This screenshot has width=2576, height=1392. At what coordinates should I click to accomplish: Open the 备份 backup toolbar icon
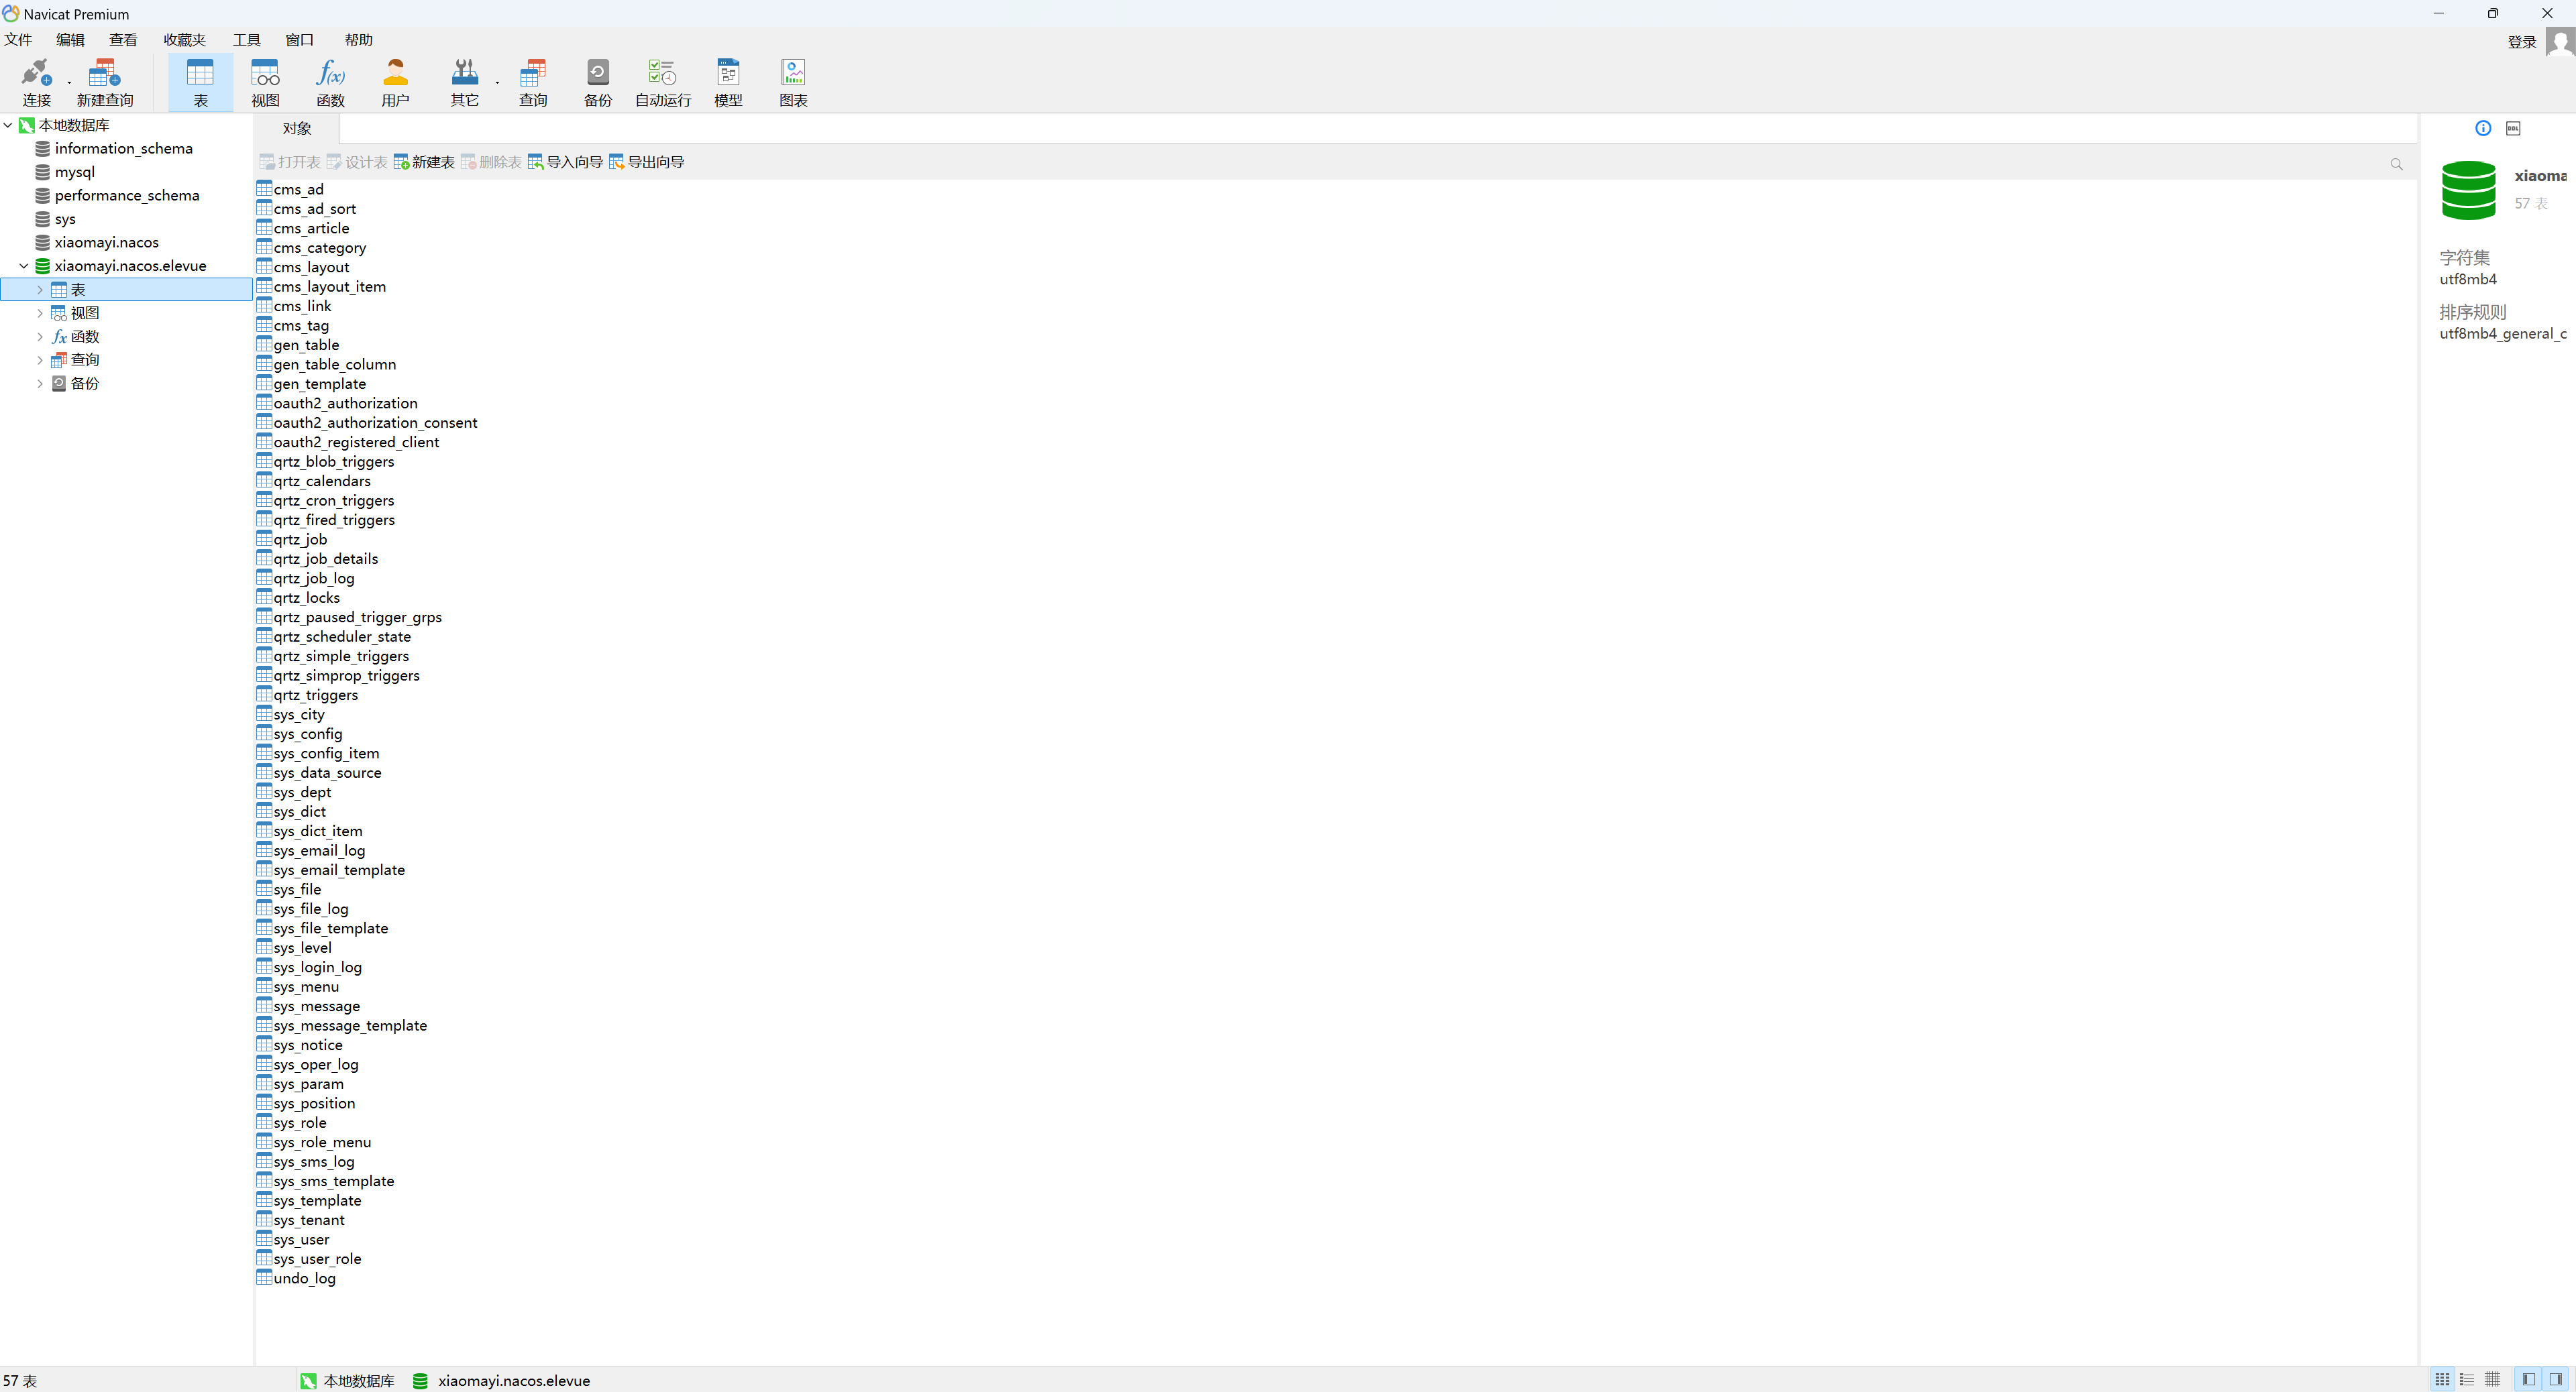click(598, 83)
